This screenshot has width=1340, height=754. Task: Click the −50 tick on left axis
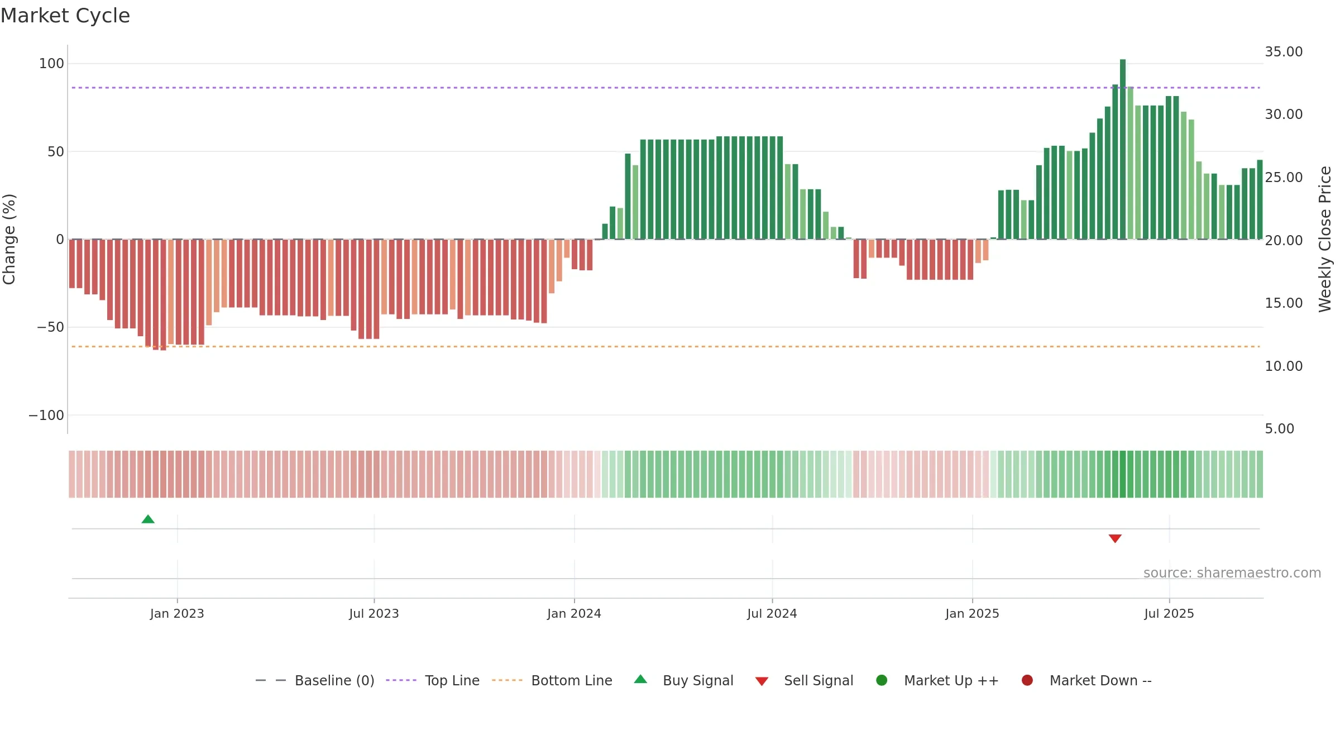51,327
